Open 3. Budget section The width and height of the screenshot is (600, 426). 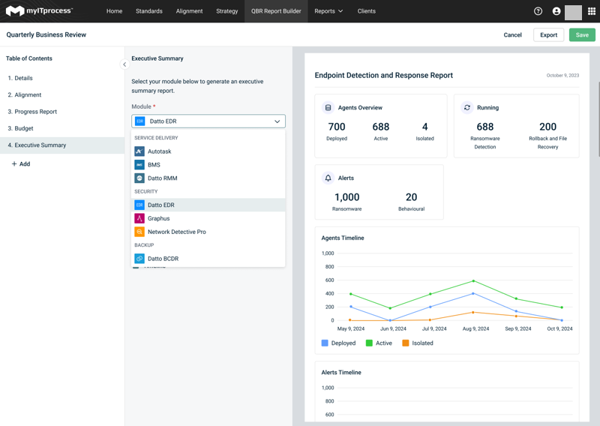(x=62, y=128)
